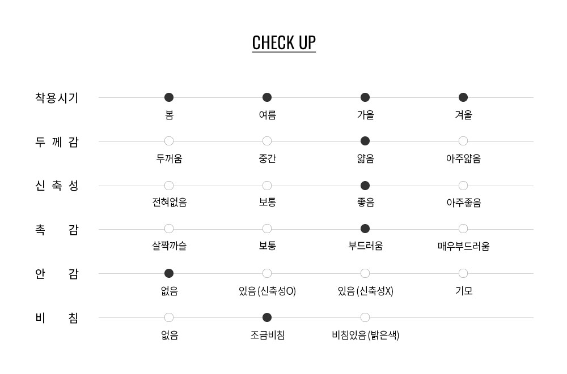Select 중간 thickness circle
The width and height of the screenshot is (567, 374).
click(x=267, y=141)
